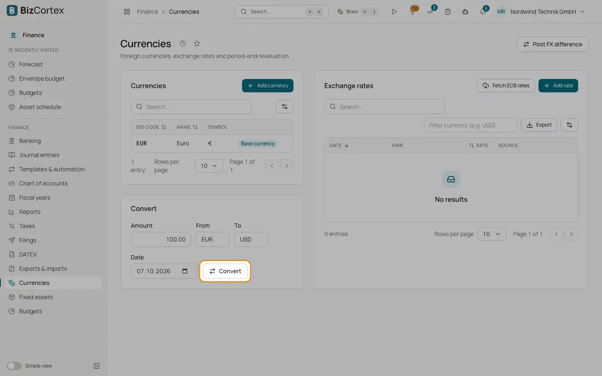The height and width of the screenshot is (376, 602).
Task: Click the play icon in top bar
Action: tap(394, 12)
